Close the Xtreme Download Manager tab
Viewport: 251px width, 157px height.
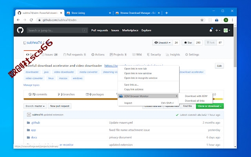click(x=159, y=13)
